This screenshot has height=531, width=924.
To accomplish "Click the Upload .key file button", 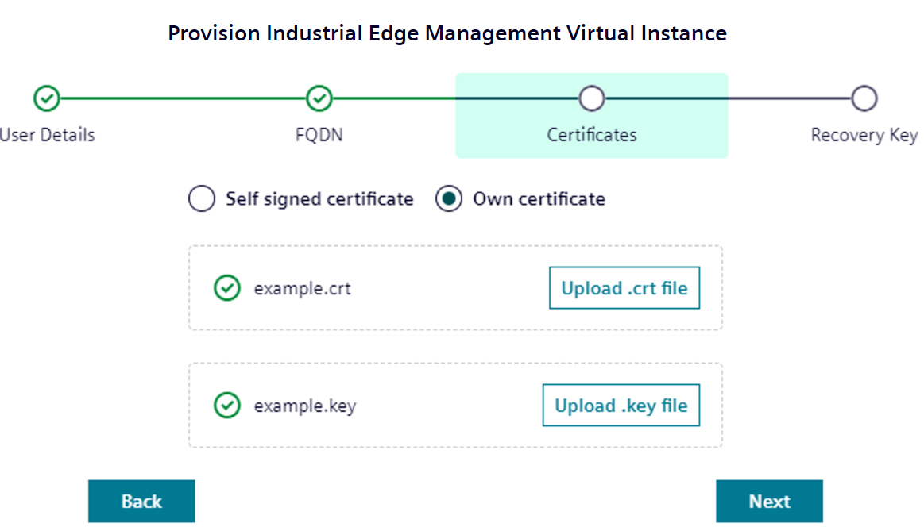I will point(621,405).
